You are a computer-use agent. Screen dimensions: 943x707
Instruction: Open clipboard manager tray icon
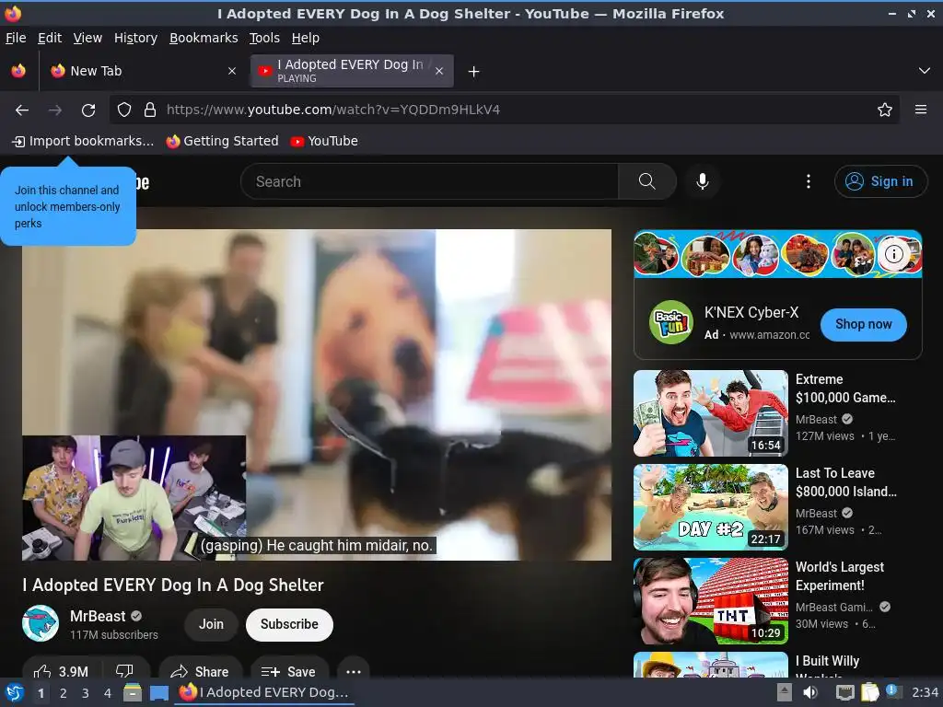coord(869,692)
